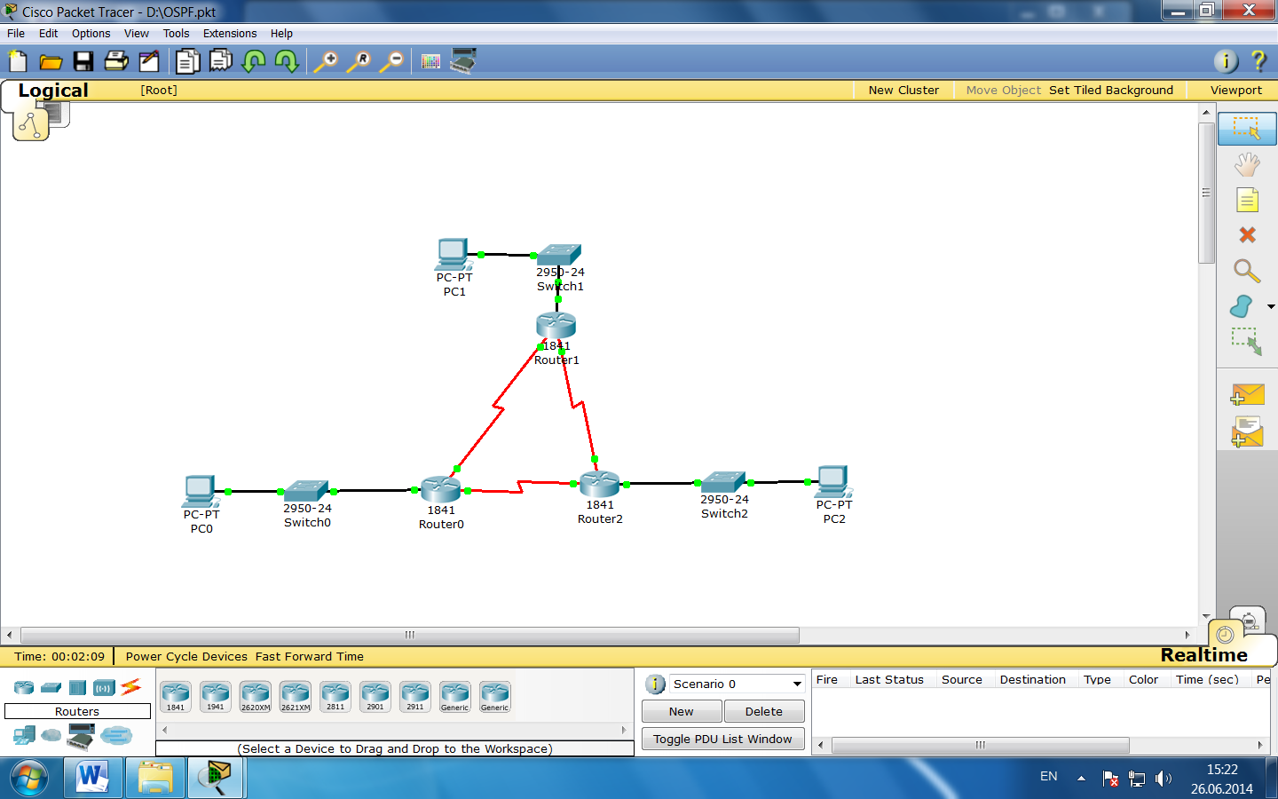Open the View menu
This screenshot has height=799, width=1278.
point(137,34)
